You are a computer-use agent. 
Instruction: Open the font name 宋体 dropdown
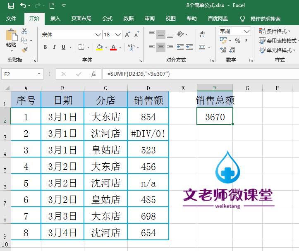click(x=98, y=35)
